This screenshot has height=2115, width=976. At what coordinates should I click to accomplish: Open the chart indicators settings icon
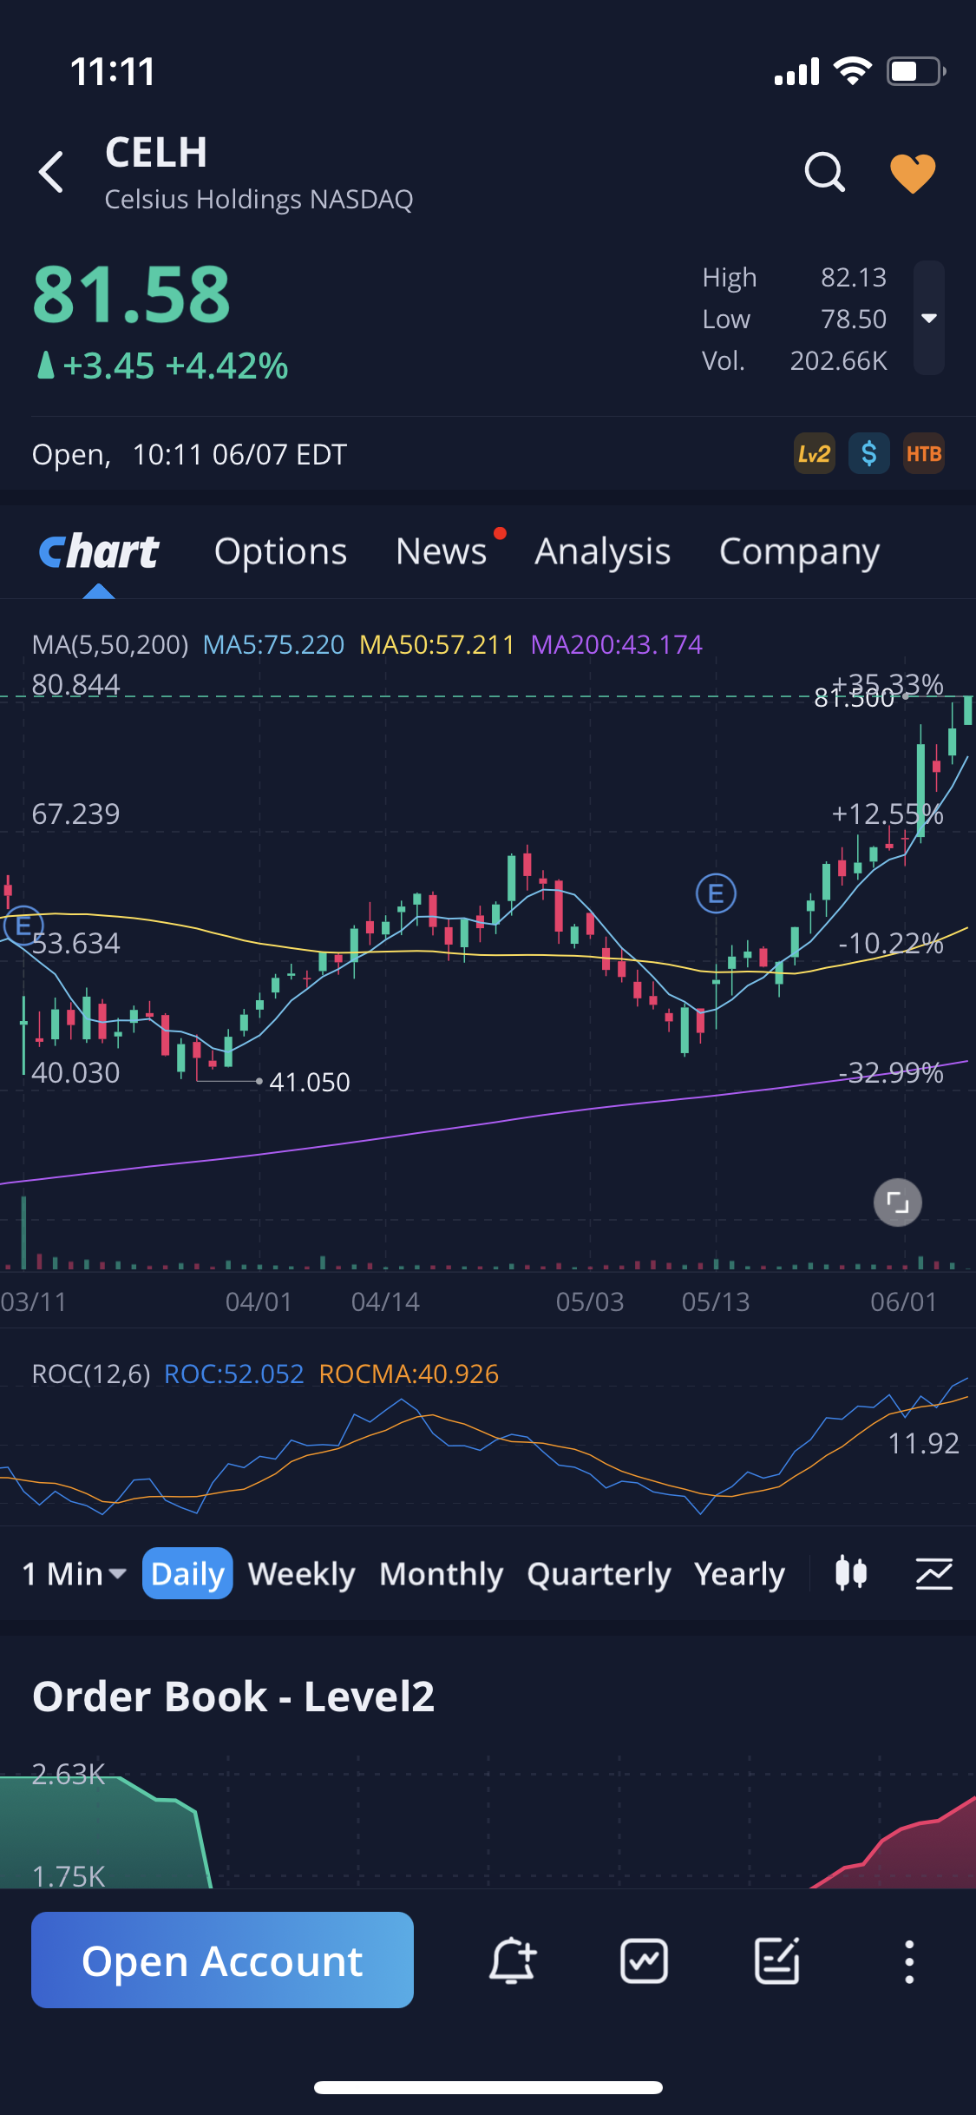click(x=933, y=1573)
